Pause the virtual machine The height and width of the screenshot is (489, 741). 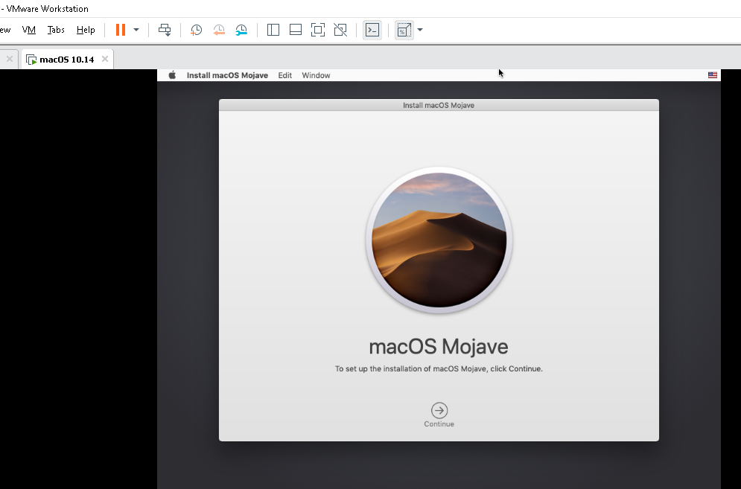pyautogui.click(x=121, y=30)
